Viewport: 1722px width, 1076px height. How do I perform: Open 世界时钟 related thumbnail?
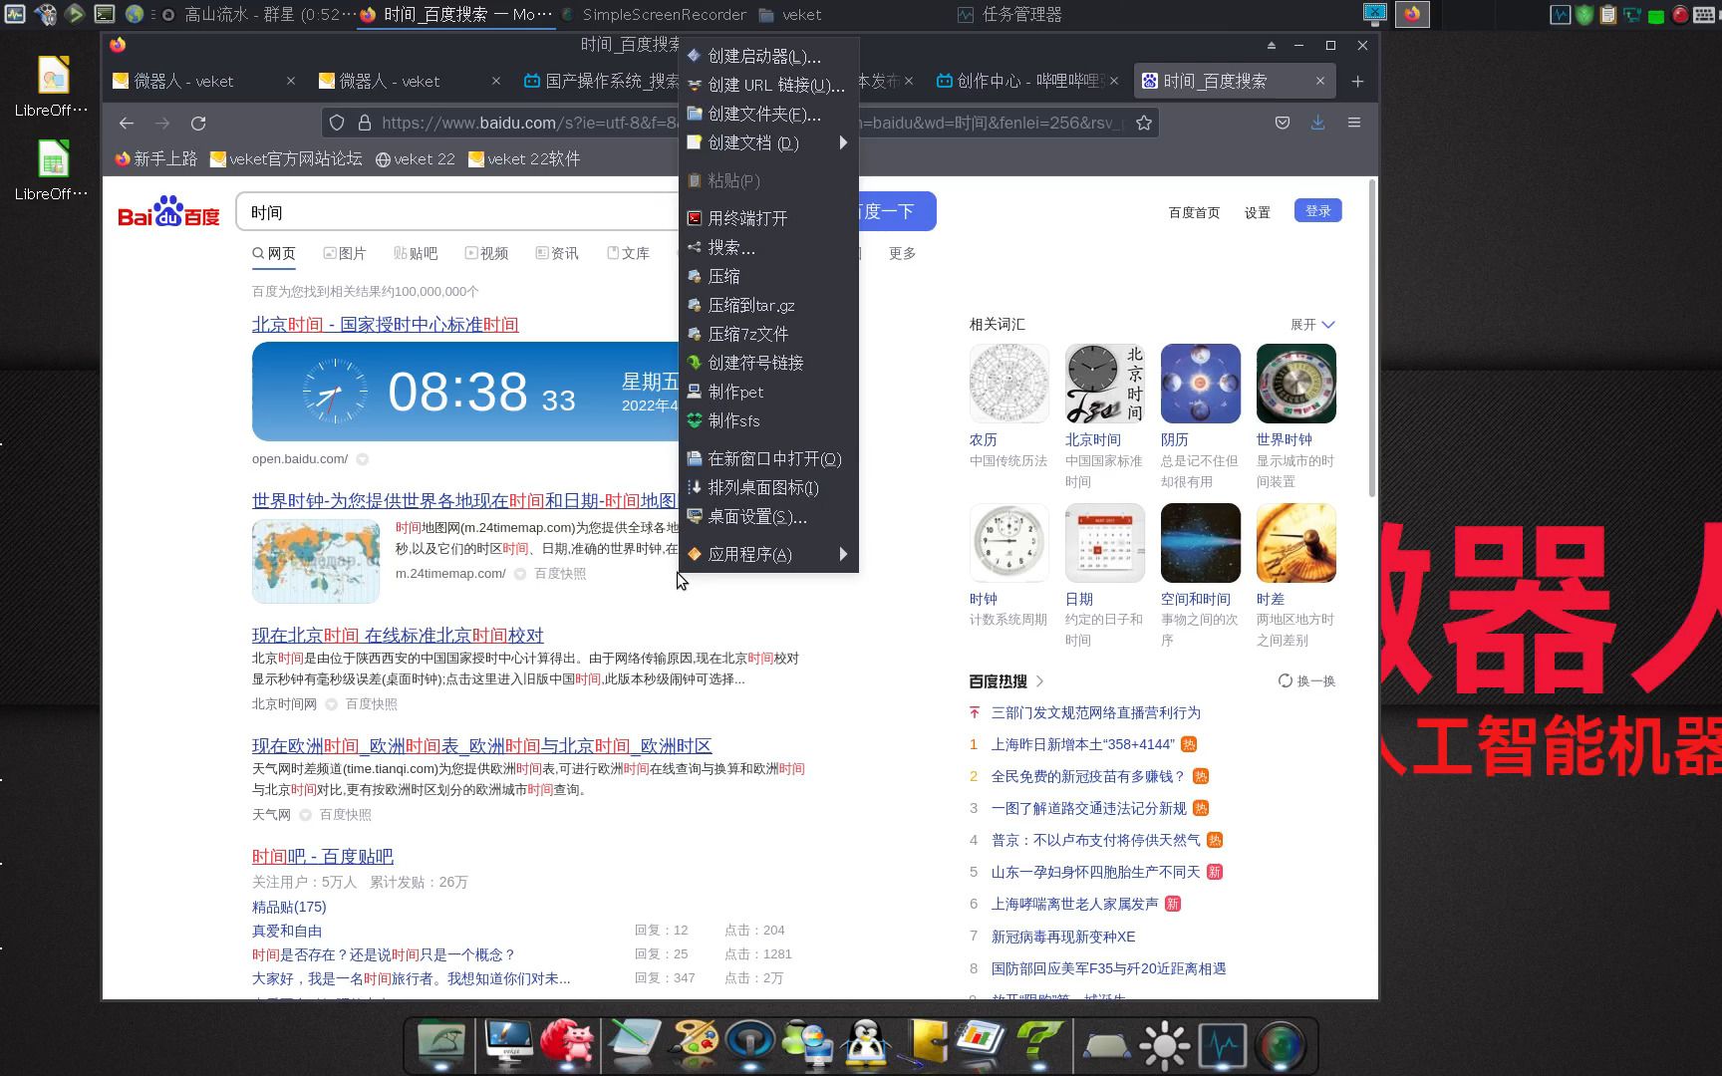click(1295, 384)
